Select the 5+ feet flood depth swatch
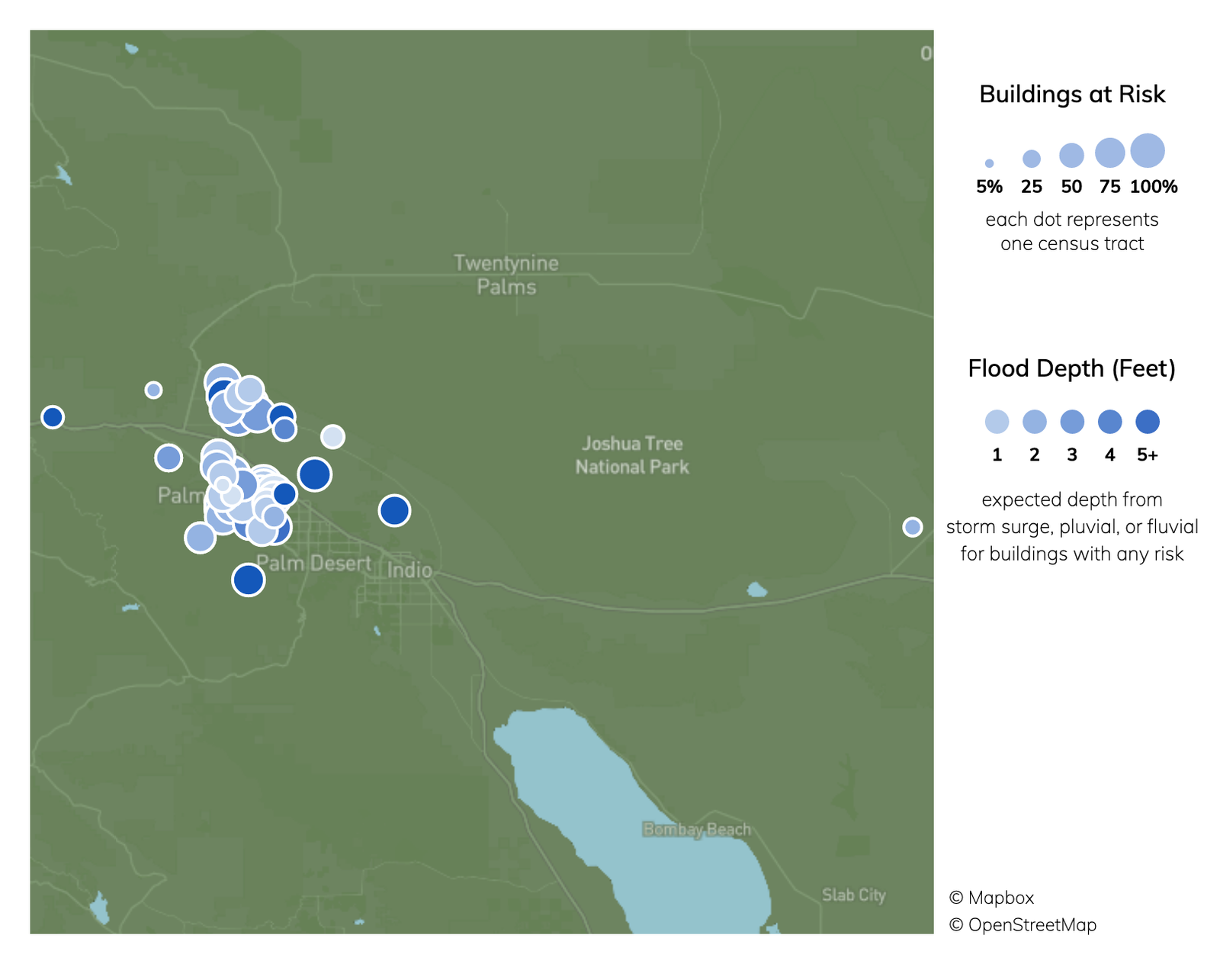The width and height of the screenshot is (1220, 964). point(1148,422)
